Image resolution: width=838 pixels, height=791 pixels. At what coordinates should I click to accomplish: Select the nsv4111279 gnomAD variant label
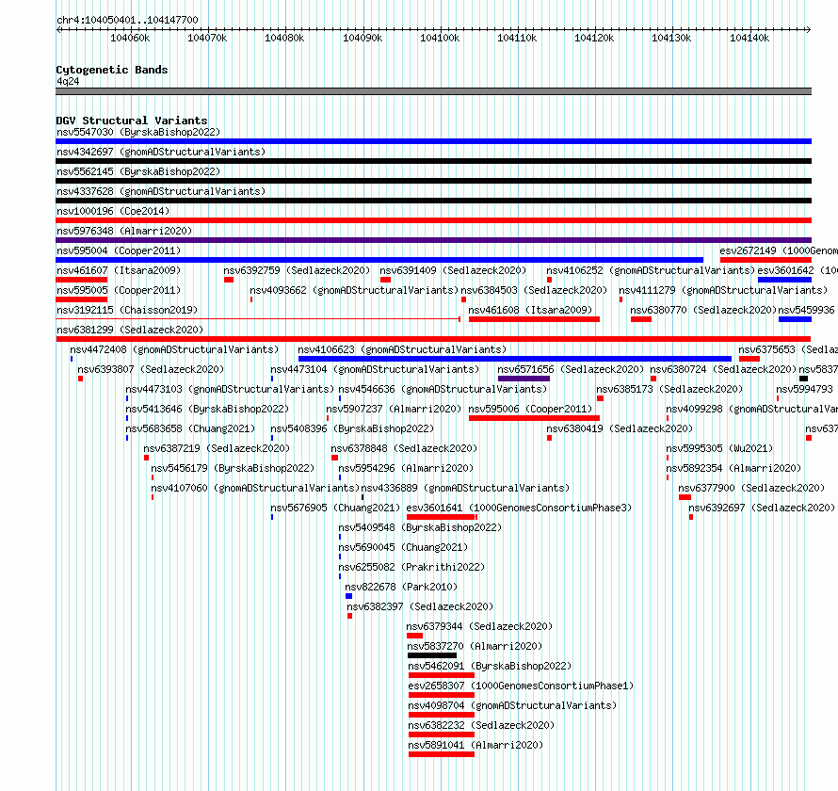[x=723, y=290]
